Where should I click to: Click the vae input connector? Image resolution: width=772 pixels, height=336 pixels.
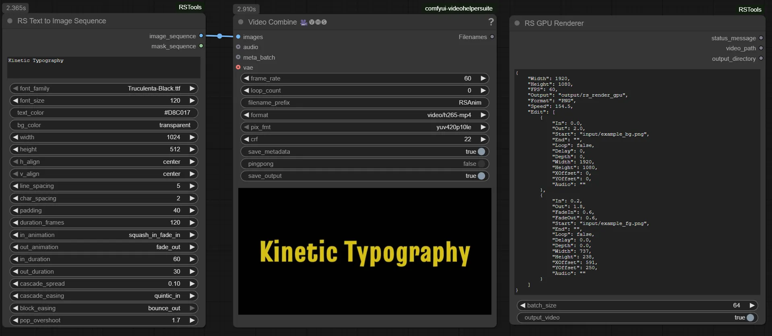click(238, 68)
